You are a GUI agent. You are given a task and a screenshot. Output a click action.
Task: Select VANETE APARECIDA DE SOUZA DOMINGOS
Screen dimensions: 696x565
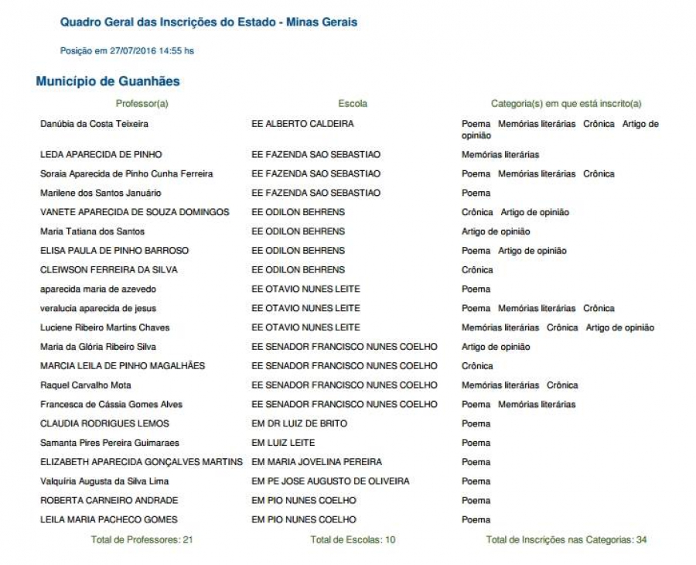click(x=135, y=212)
